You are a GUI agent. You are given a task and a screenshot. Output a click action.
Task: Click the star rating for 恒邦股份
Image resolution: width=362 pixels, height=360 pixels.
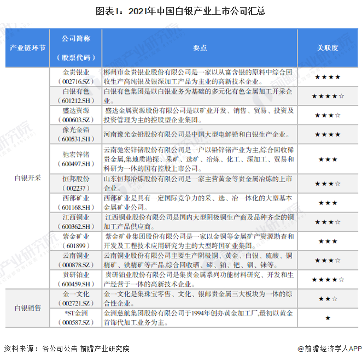pos(328,184)
